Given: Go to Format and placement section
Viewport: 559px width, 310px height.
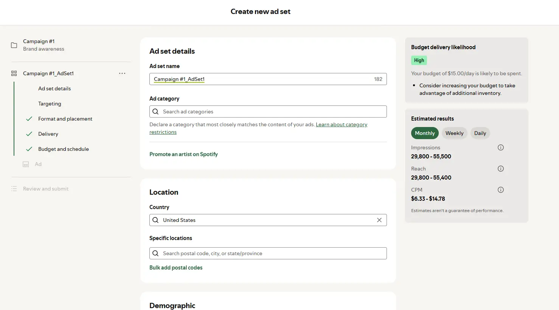Looking at the screenshot, I should click(65, 119).
